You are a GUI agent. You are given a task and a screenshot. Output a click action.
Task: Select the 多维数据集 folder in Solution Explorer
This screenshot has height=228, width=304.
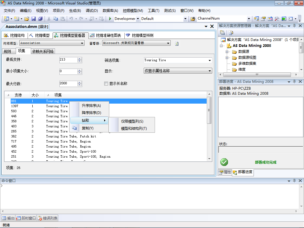tap(247, 64)
